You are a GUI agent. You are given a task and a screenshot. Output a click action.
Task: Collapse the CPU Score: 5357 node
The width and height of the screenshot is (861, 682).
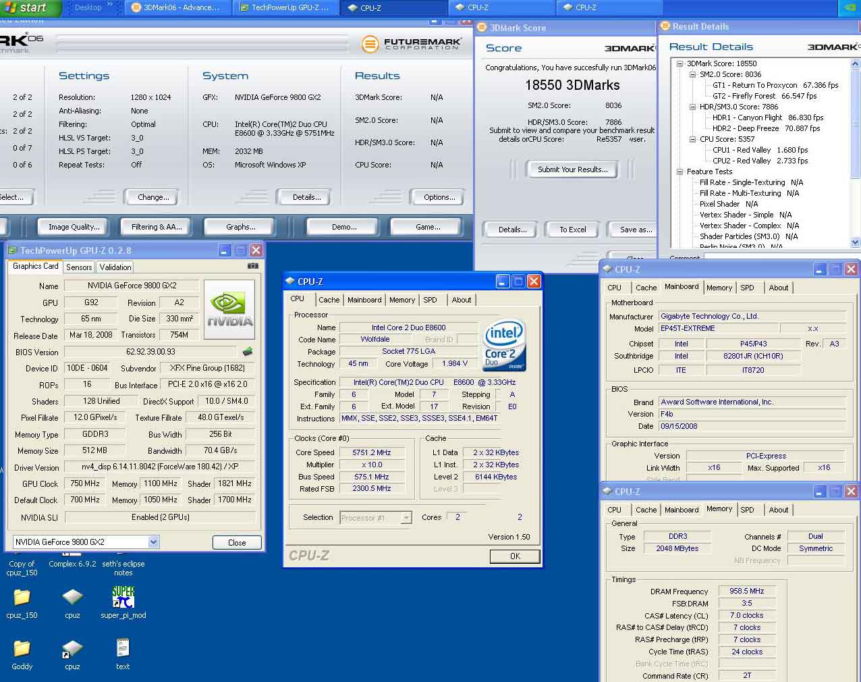tap(692, 139)
